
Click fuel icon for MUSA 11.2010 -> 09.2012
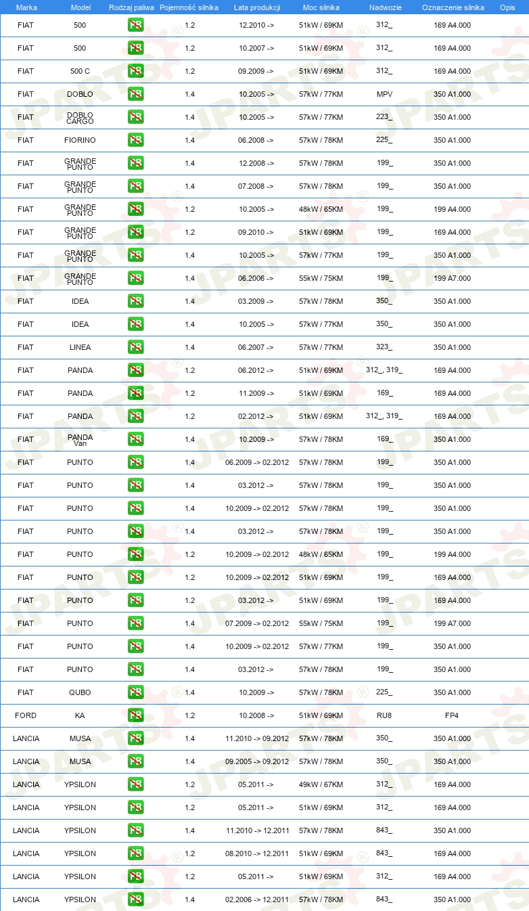[x=135, y=738]
